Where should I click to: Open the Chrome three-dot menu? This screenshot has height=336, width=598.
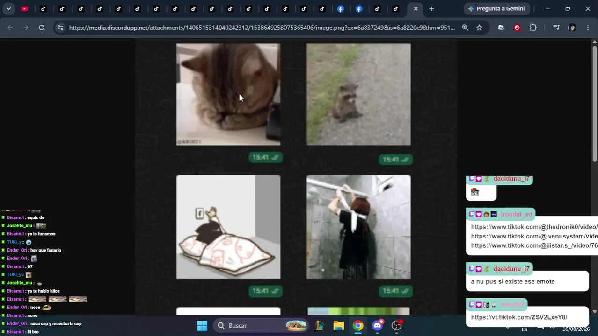588,28
